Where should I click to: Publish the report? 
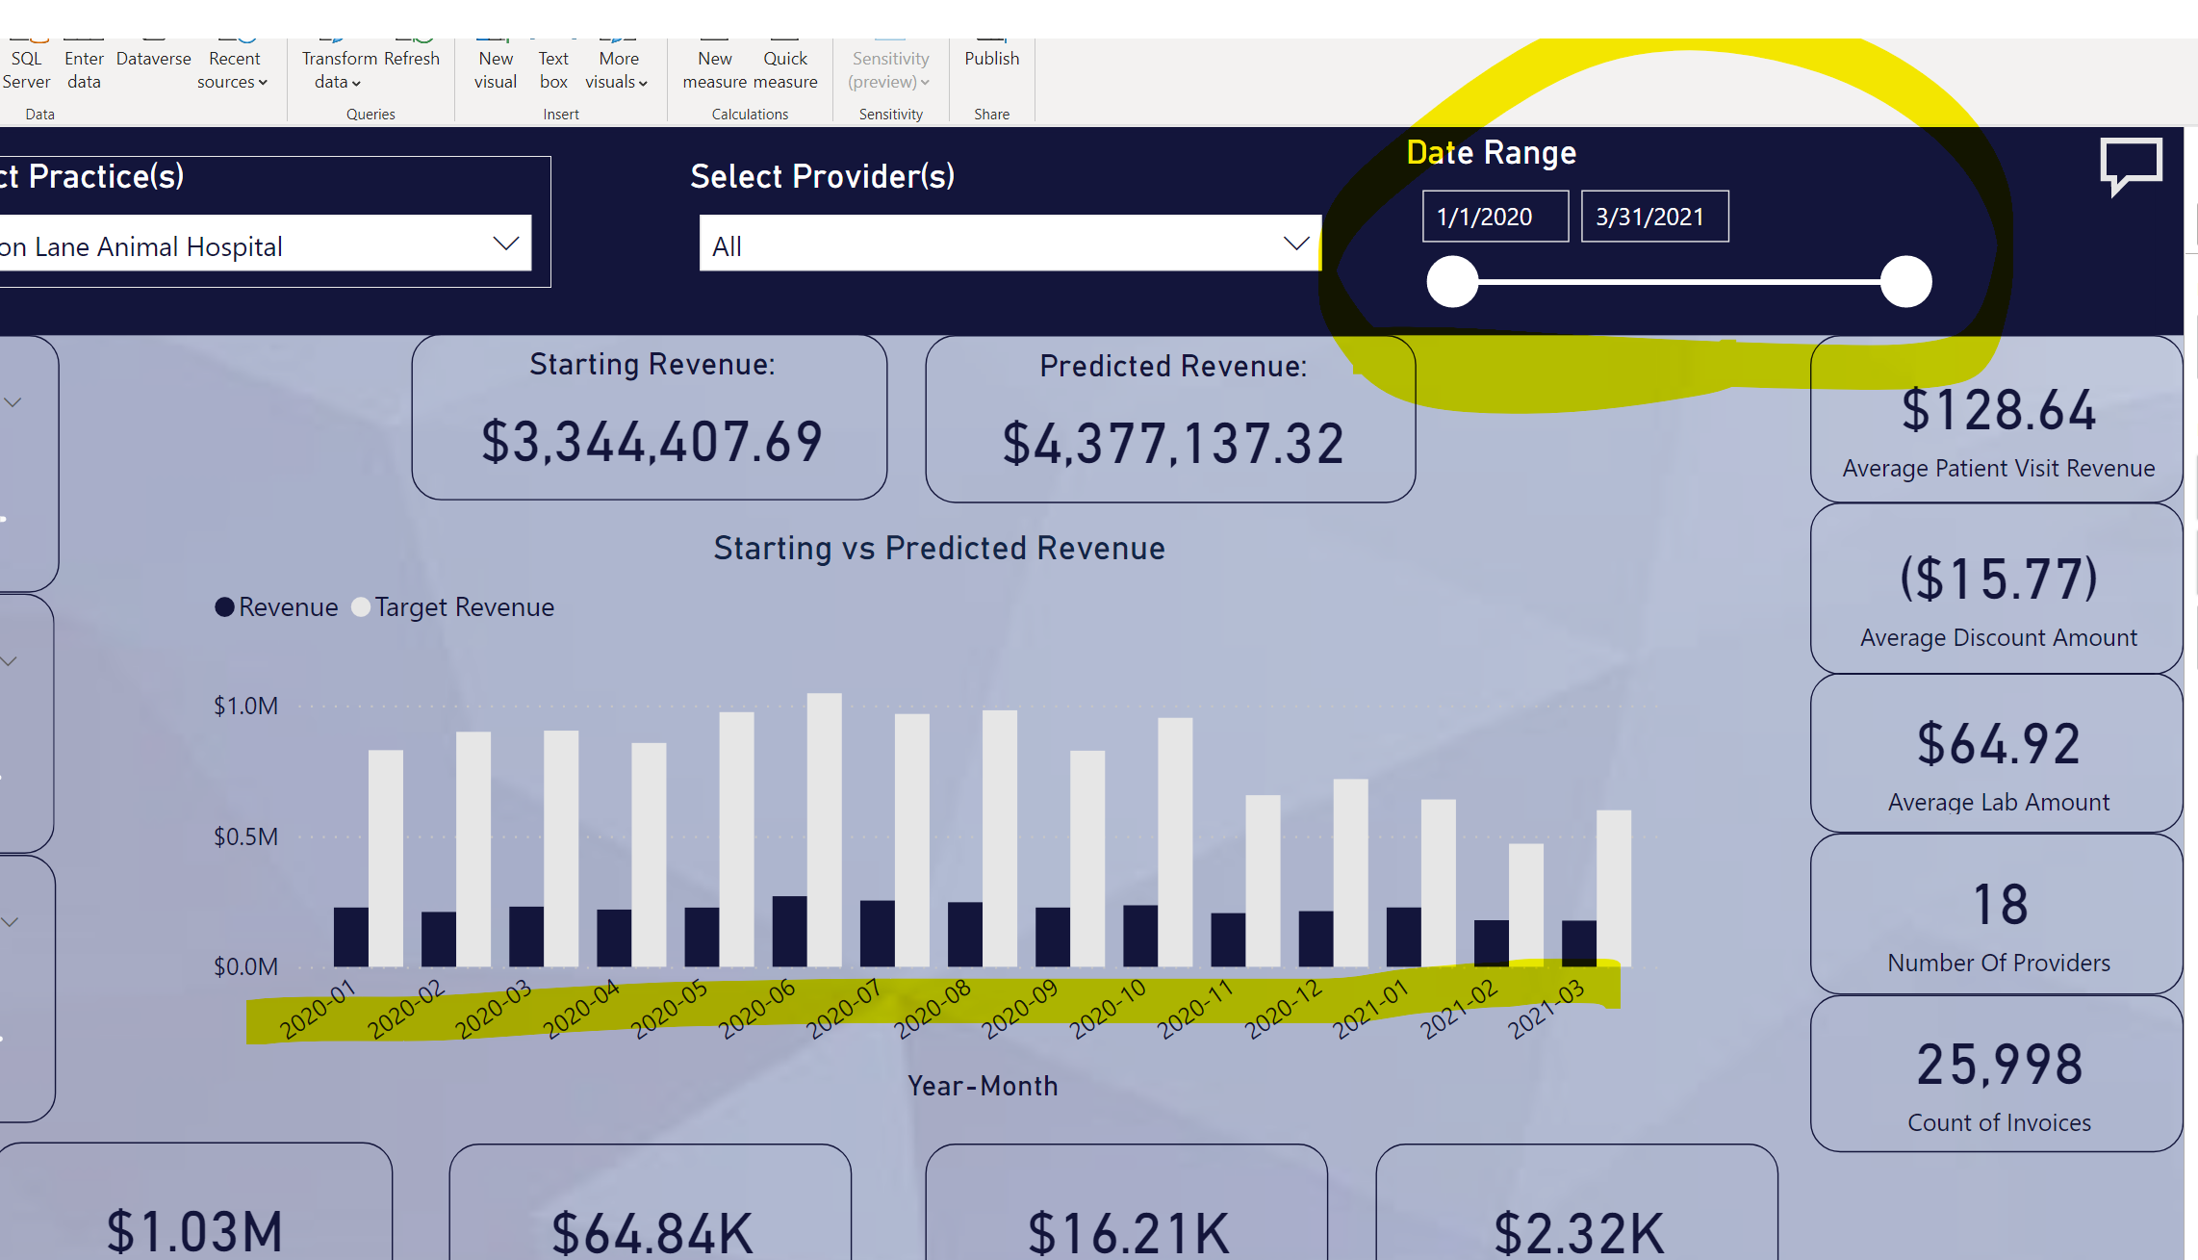click(992, 59)
